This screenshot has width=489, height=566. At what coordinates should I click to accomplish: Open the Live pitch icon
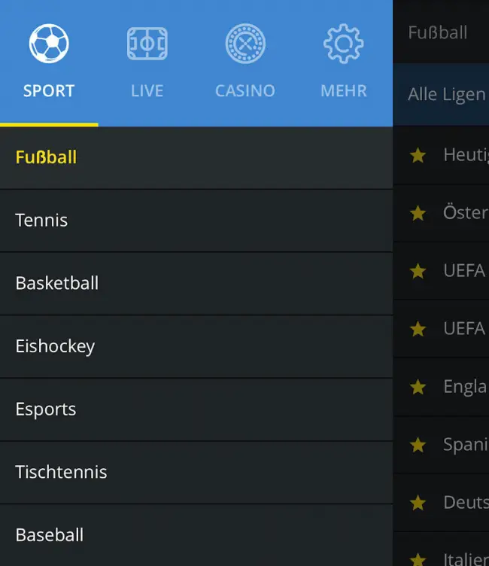pyautogui.click(x=147, y=44)
